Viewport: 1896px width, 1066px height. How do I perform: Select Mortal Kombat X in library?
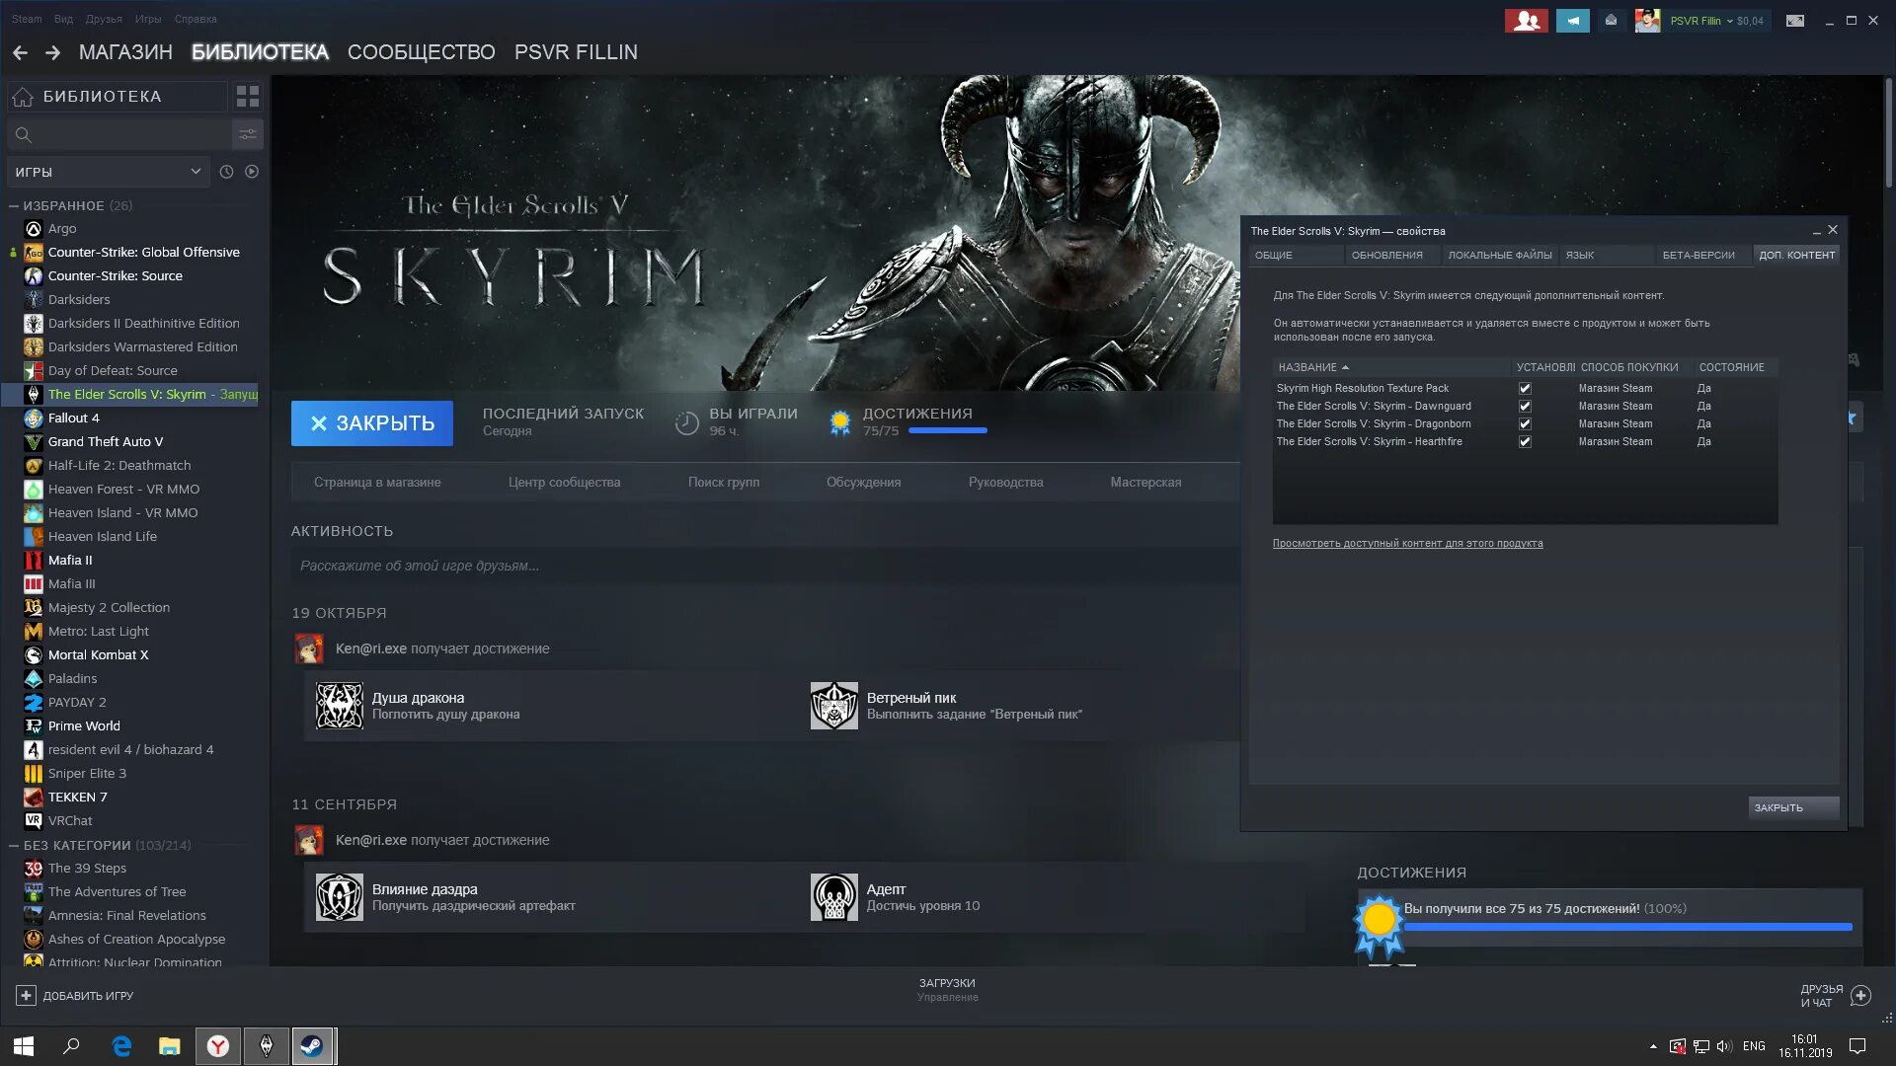pyautogui.click(x=98, y=655)
